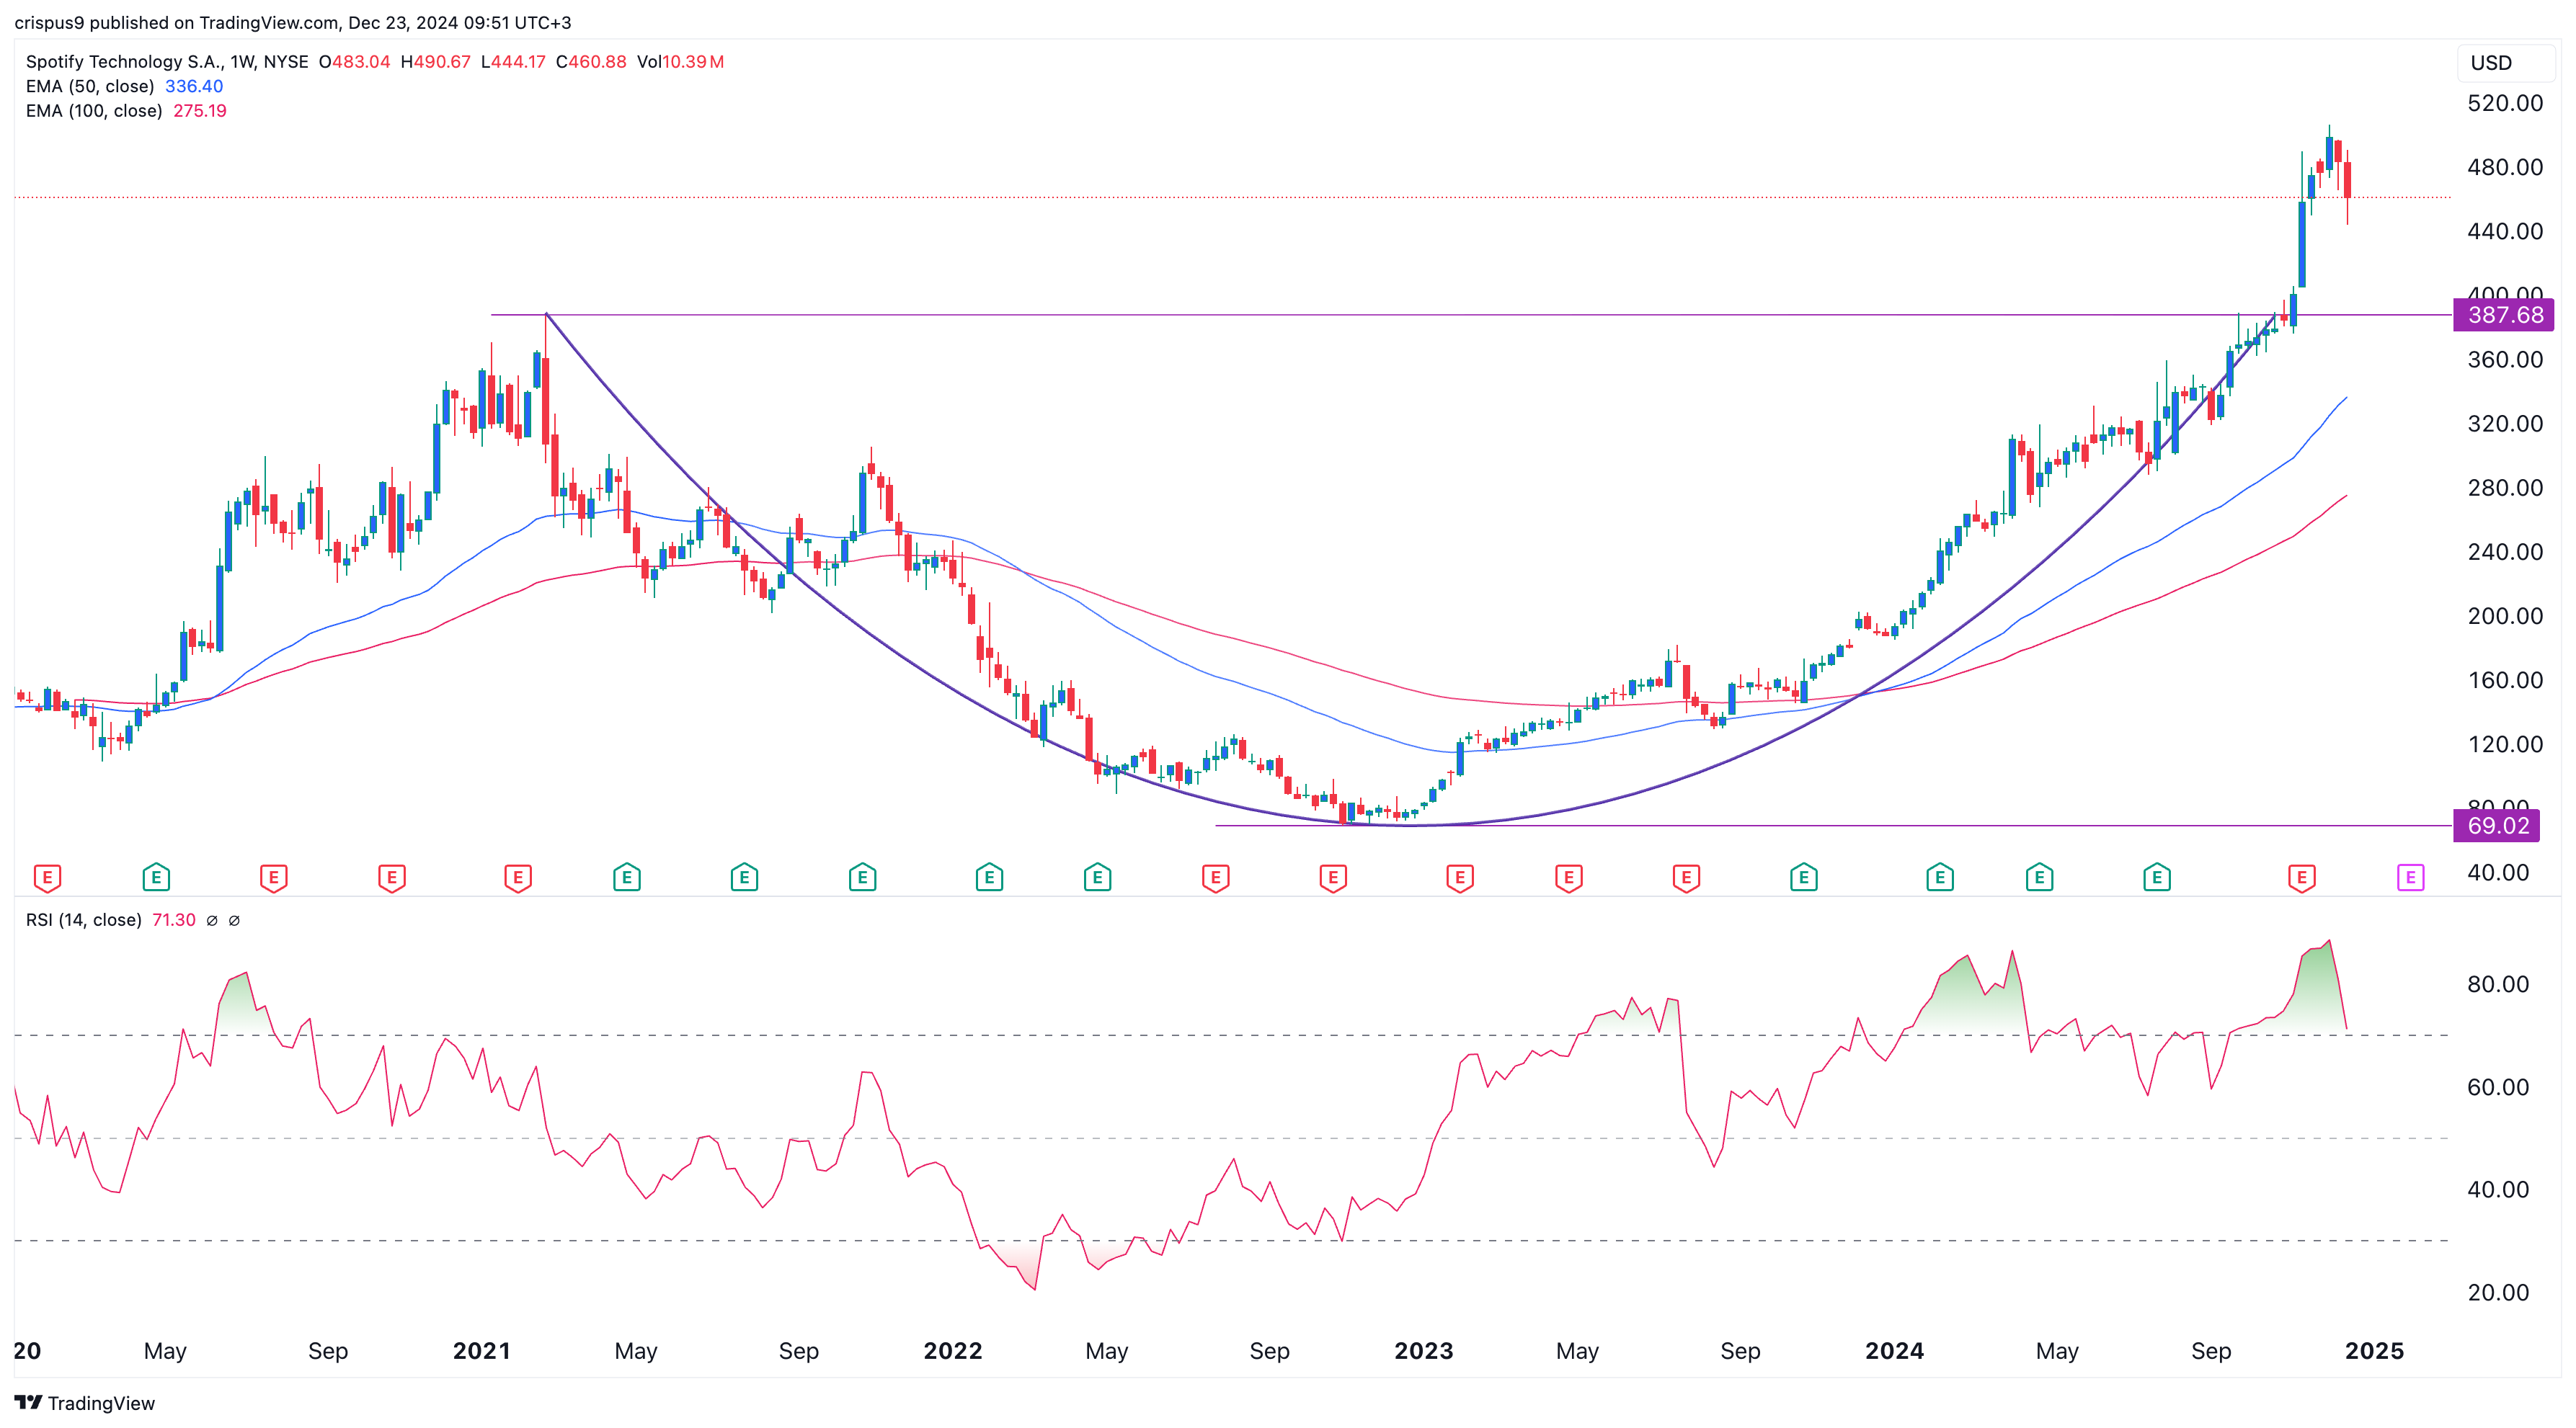Click the 2025 label on the time axis

coord(2377,1351)
